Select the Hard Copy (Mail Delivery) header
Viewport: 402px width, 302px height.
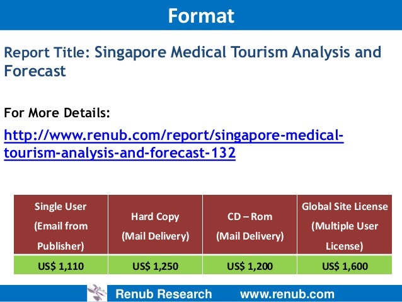(x=156, y=224)
